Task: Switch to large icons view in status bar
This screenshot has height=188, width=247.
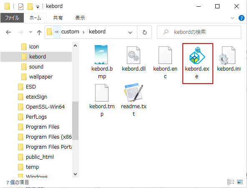Action: [240, 182]
